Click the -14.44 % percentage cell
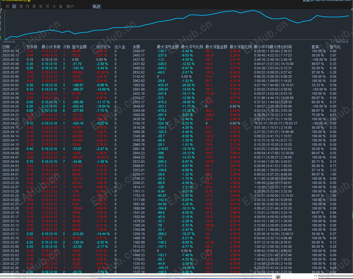 (103, 234)
